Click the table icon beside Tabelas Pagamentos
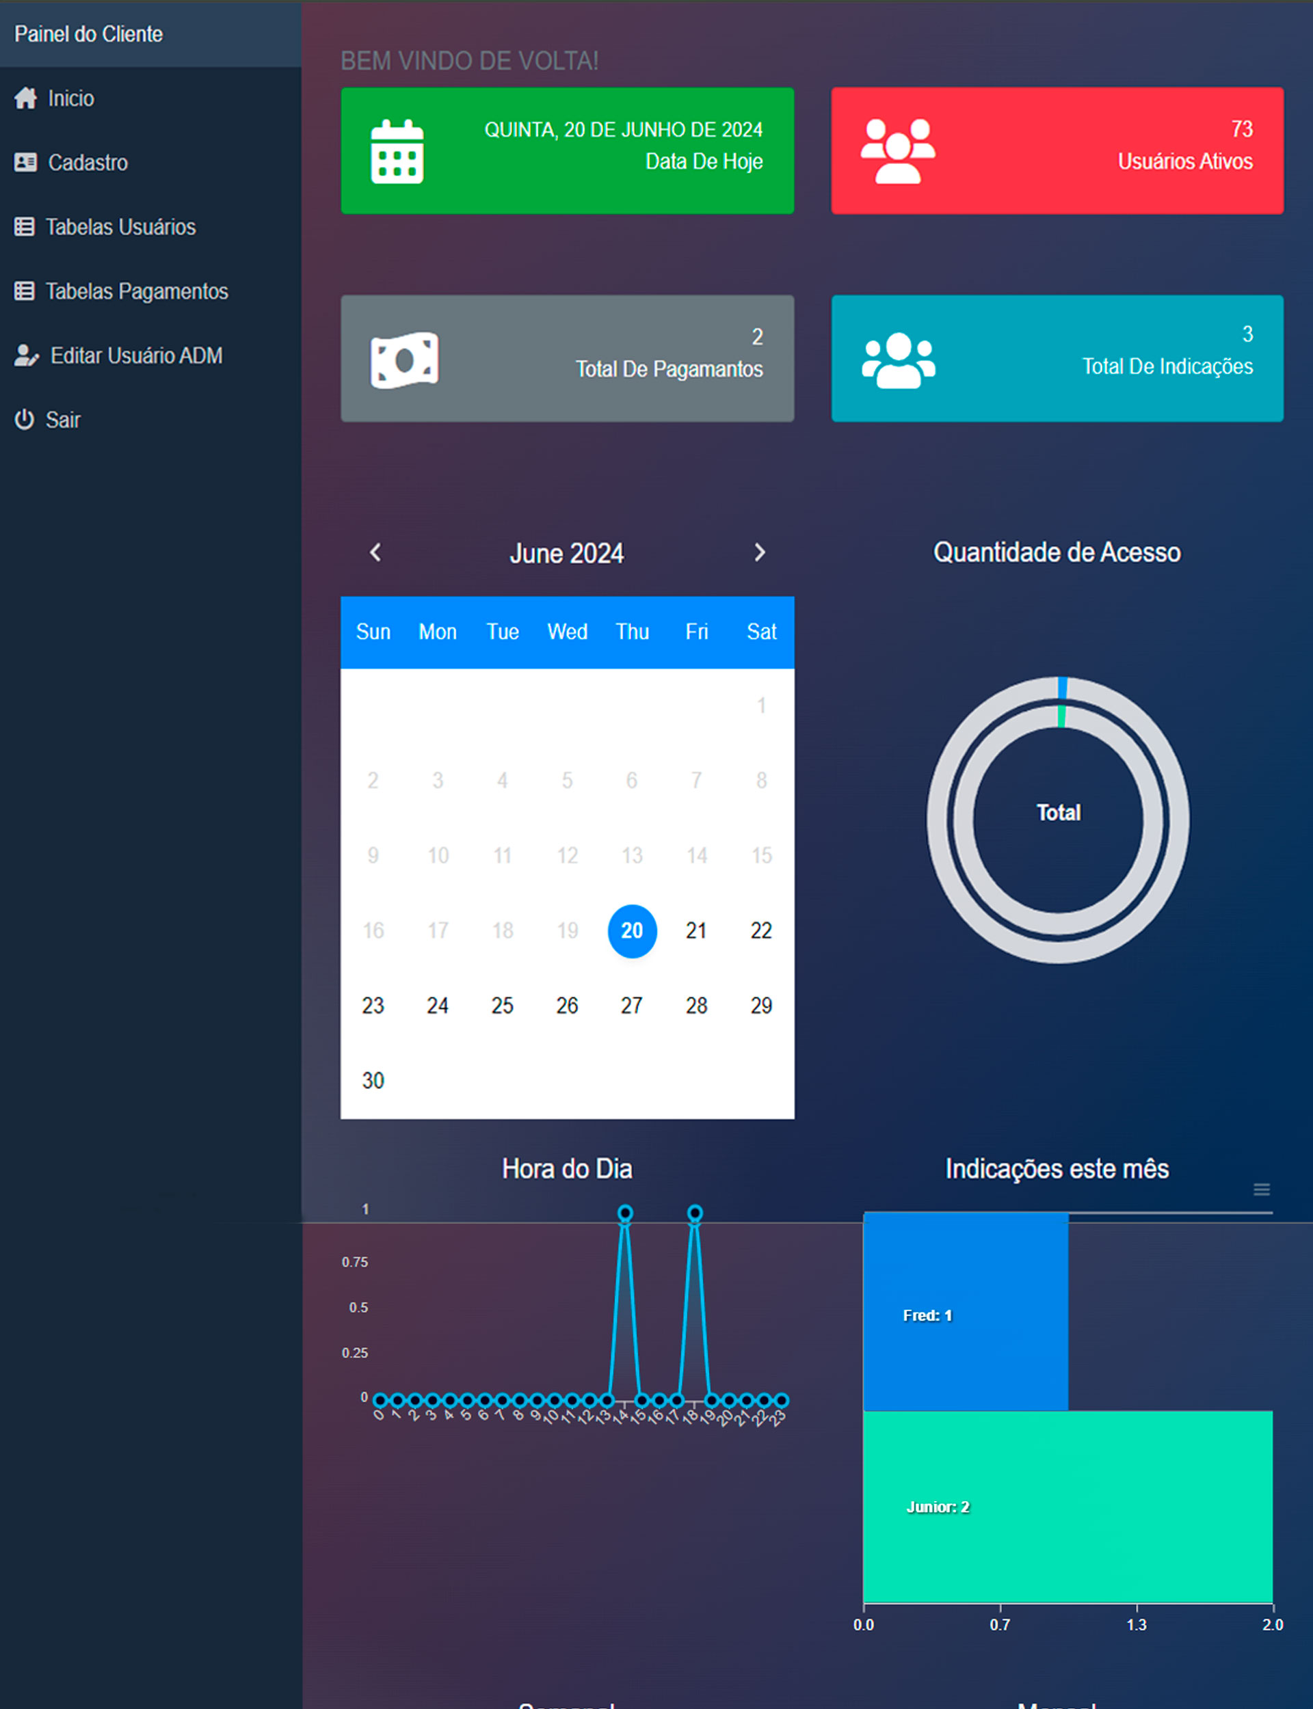 click(24, 291)
